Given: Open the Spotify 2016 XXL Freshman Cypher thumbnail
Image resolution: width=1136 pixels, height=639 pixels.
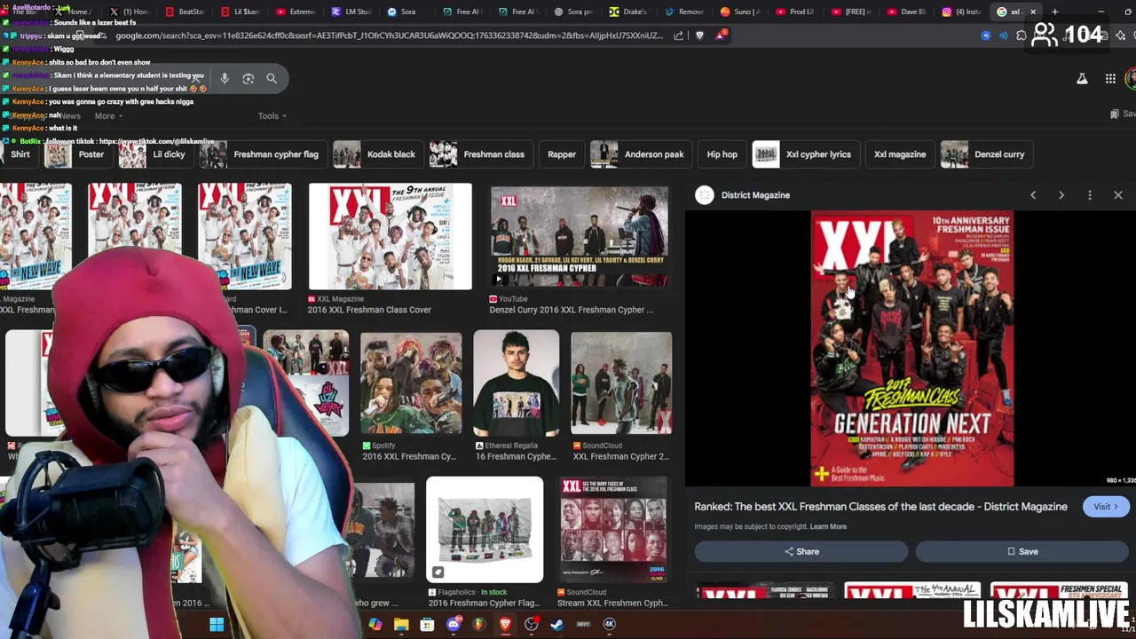Looking at the screenshot, I should [411, 383].
